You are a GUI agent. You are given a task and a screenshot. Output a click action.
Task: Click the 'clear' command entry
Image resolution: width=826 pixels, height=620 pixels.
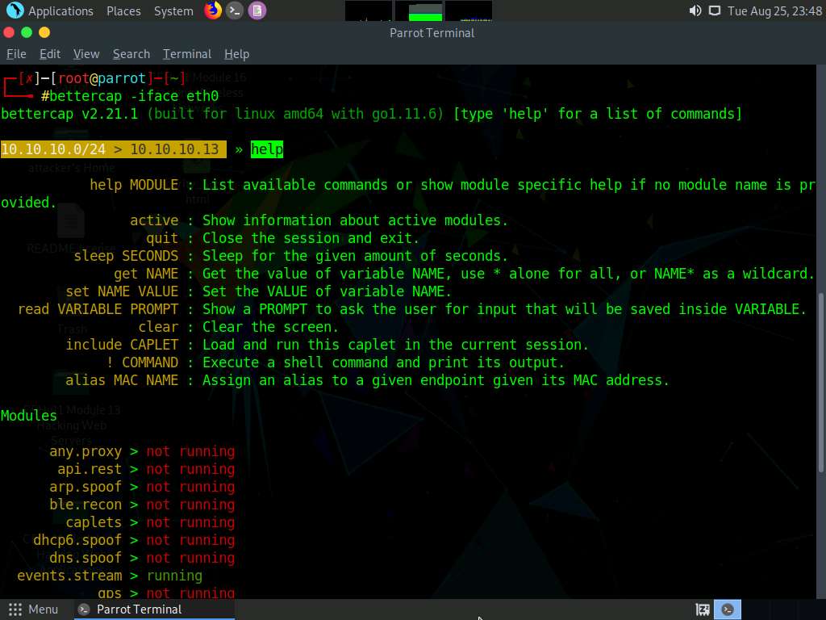pos(158,327)
